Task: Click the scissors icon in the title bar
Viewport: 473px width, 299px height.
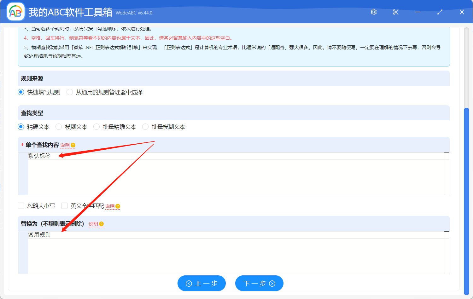Action: pyautogui.click(x=395, y=12)
